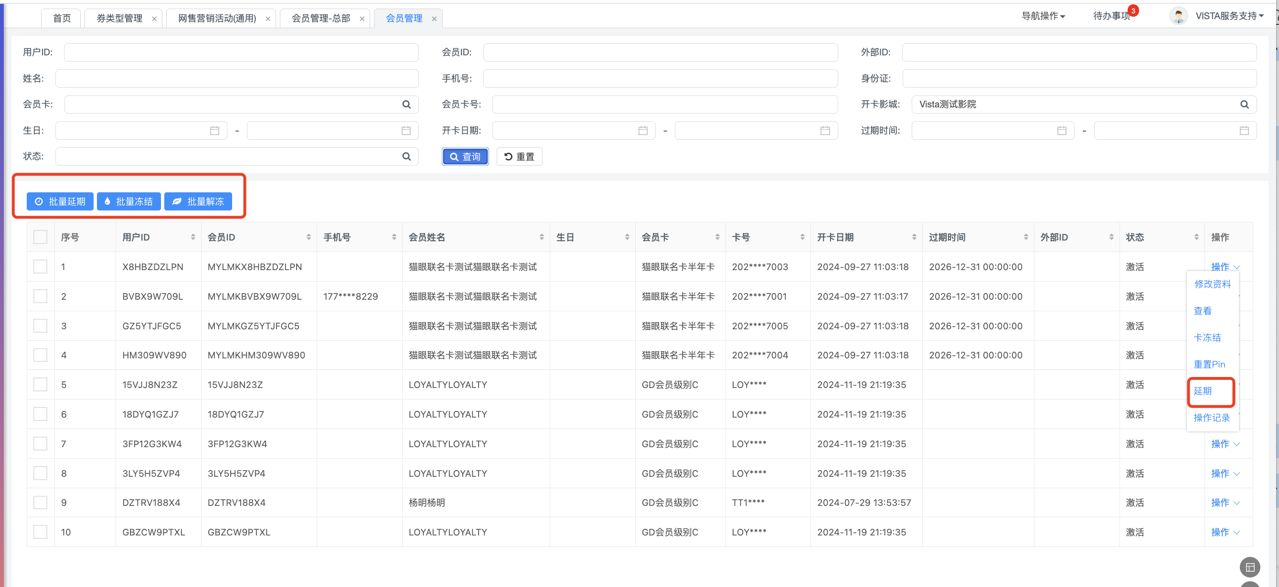Select 修改资料 from the action menu
This screenshot has height=587, width=1279.
[x=1212, y=284]
